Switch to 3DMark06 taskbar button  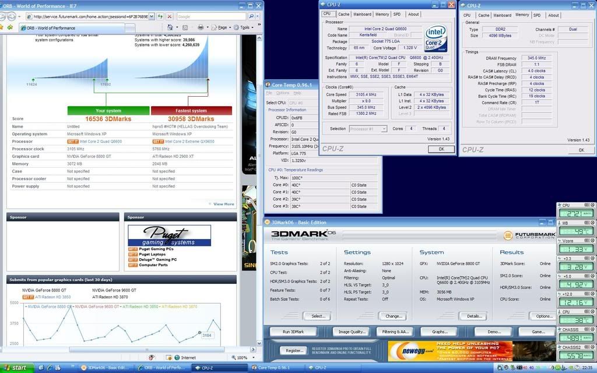(x=106, y=368)
